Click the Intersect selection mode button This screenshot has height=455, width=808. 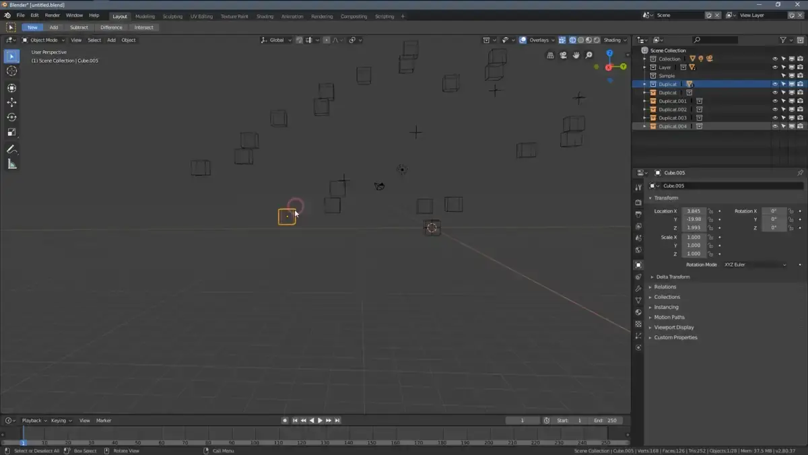coord(143,28)
